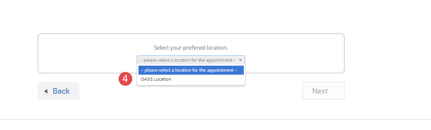431x130 pixels.
Task: Click the 'Select your prefered location.' heading
Action: click(x=191, y=48)
